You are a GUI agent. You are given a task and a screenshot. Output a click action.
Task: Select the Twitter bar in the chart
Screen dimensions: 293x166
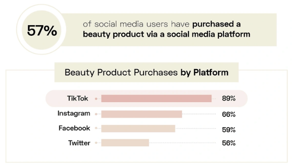coord(125,143)
